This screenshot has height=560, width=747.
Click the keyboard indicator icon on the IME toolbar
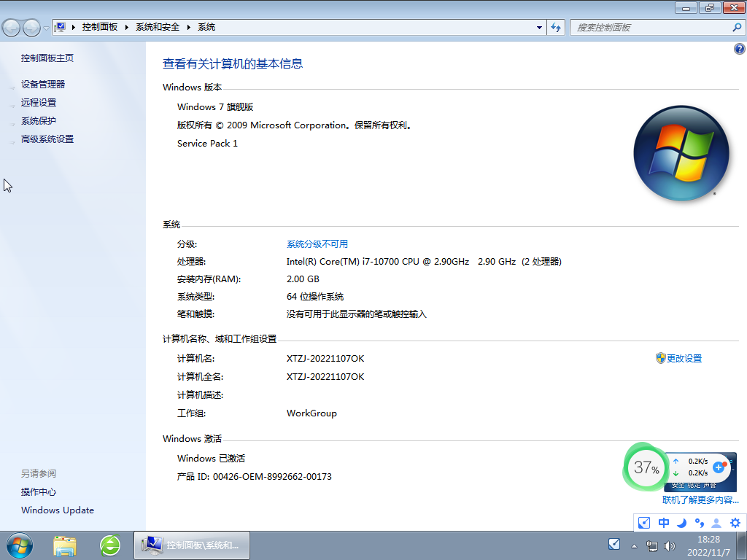pyautogui.click(x=643, y=523)
